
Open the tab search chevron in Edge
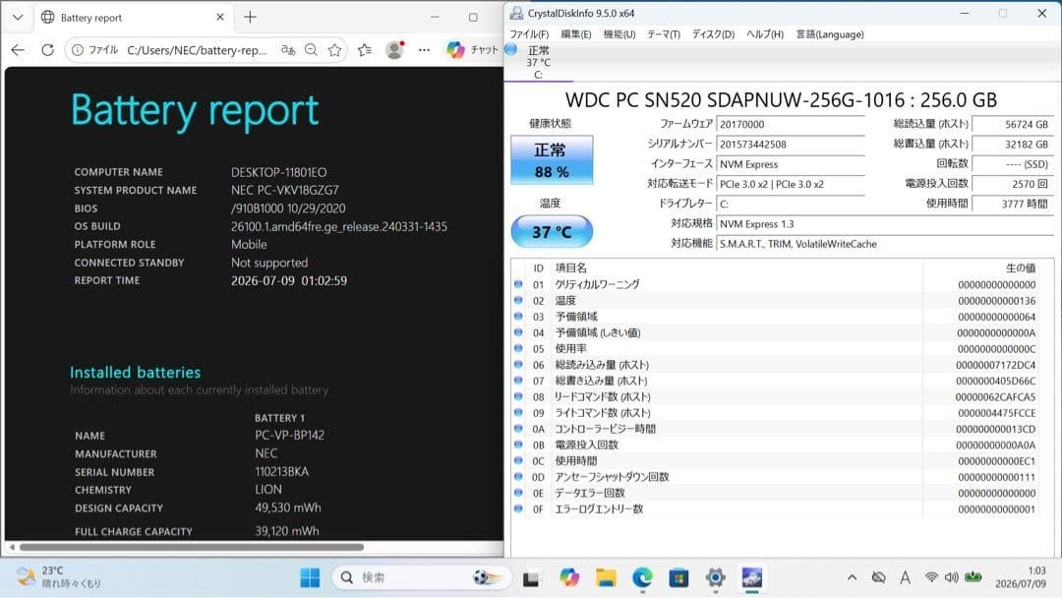pos(18,18)
